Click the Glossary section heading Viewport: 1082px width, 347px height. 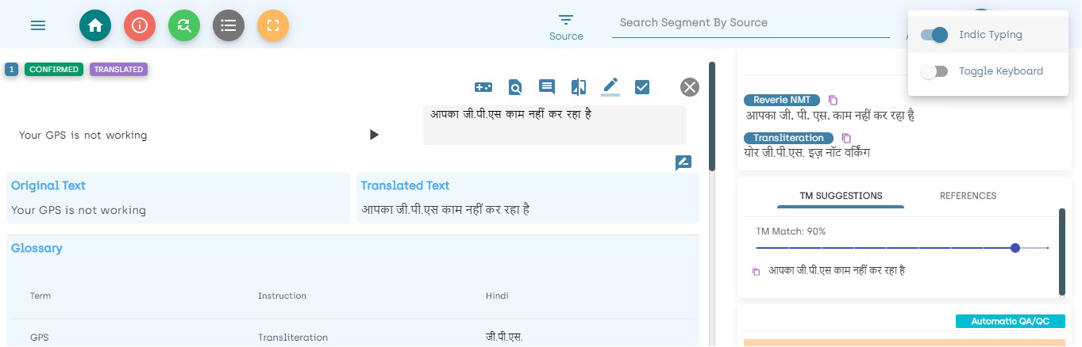tap(37, 249)
